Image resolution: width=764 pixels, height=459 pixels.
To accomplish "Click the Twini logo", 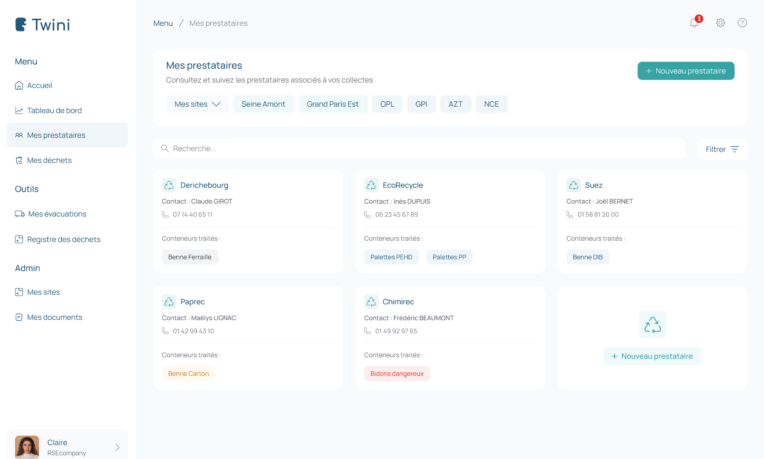I will tap(43, 25).
